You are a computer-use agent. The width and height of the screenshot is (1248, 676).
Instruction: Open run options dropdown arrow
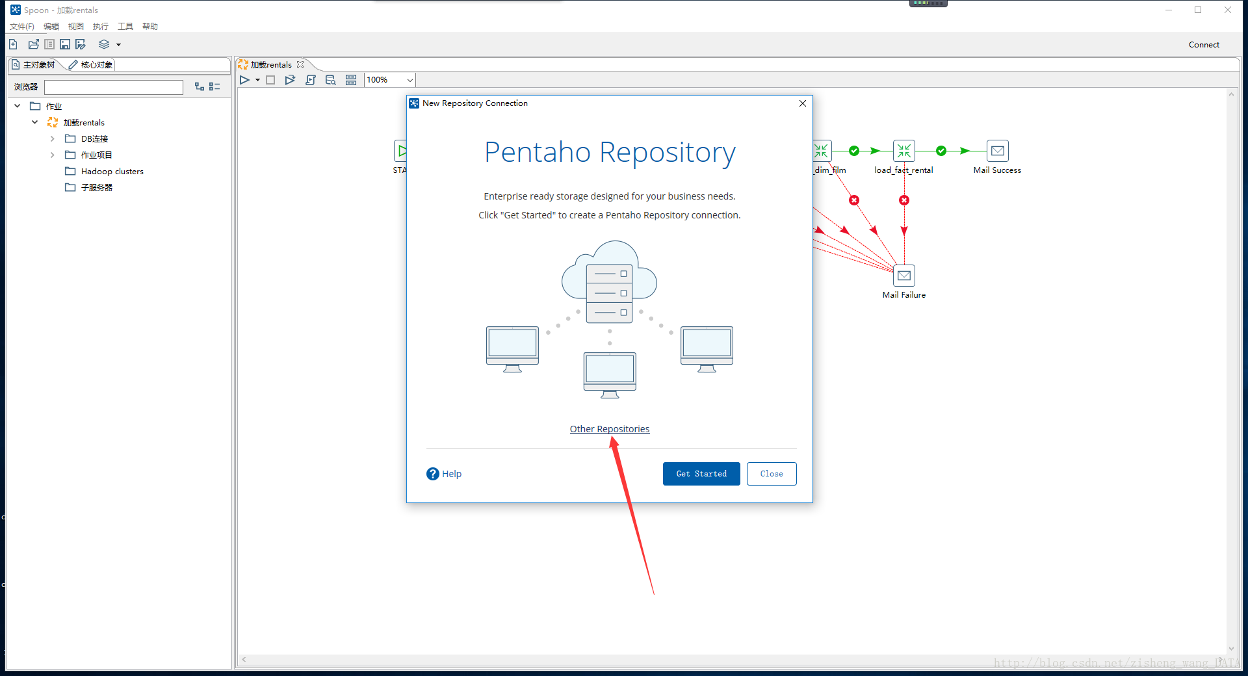point(257,81)
